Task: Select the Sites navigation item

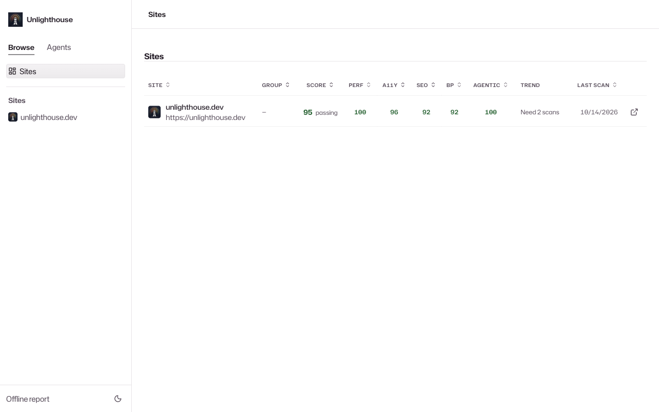Action: pyautogui.click(x=65, y=71)
